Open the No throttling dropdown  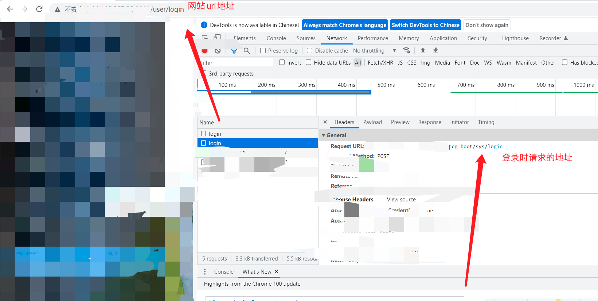pos(374,51)
